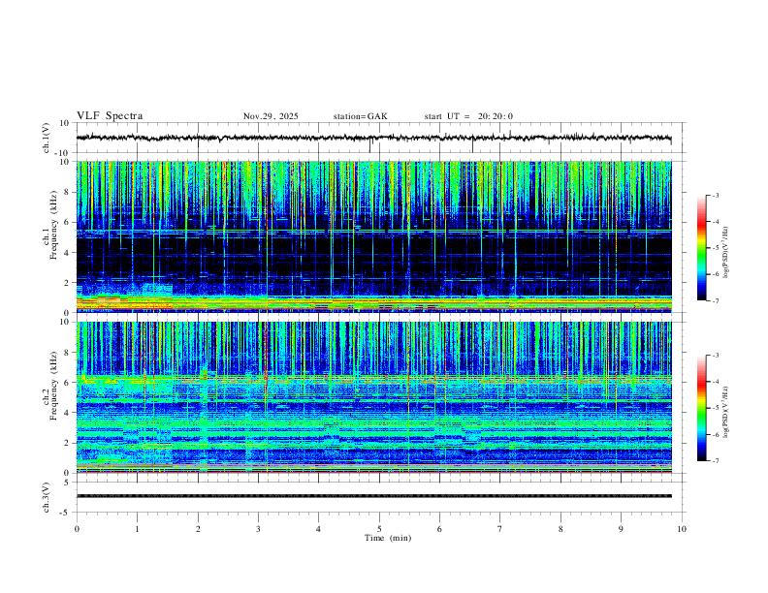Screen dimensions: 768x593
Task: Click time-axis tick label "7"
Action: [500, 529]
